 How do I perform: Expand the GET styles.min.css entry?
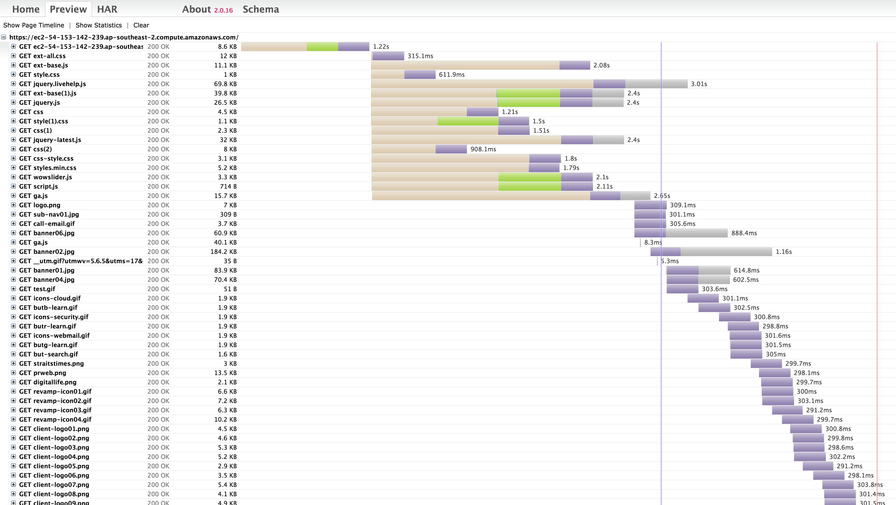pos(13,168)
